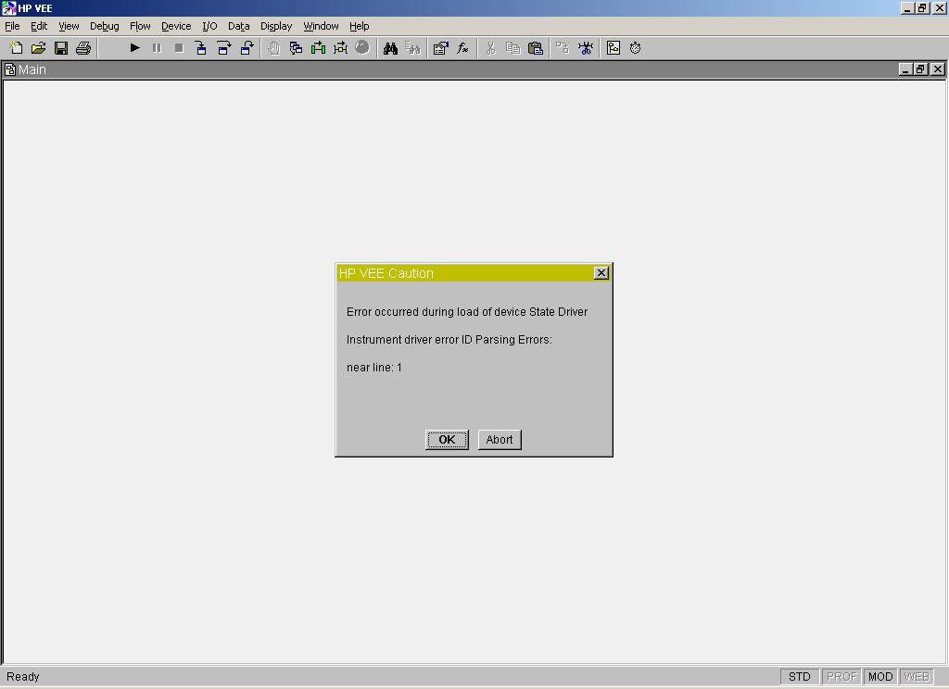Image resolution: width=949 pixels, height=689 pixels.
Task: Click the STD status bar indicator
Action: pos(799,677)
